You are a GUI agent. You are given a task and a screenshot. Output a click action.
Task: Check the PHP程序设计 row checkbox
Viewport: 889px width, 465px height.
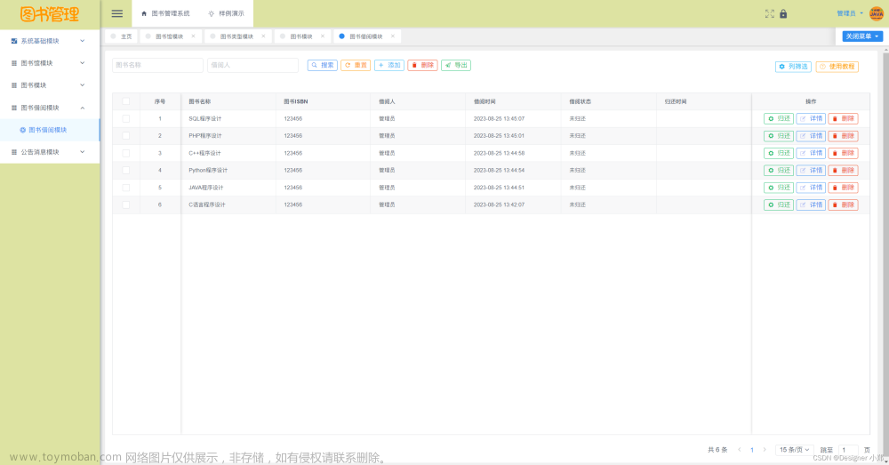coord(126,136)
